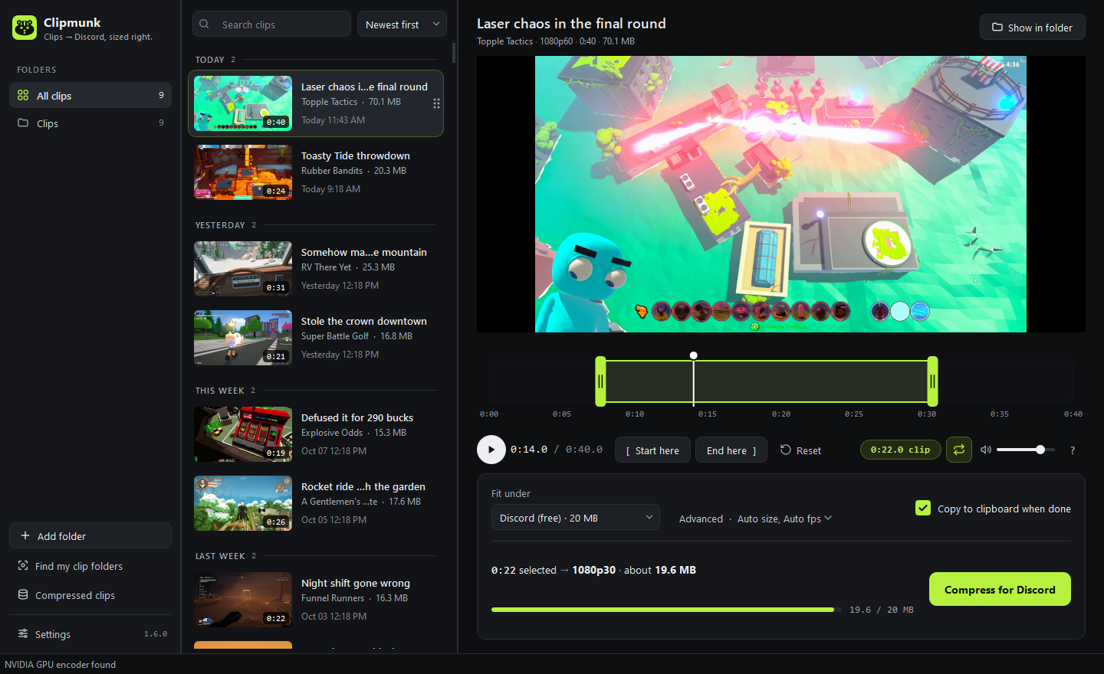This screenshot has width=1104, height=674.
Task: Expand Advanced Auto size, Auto fps options
Action: coord(755,519)
